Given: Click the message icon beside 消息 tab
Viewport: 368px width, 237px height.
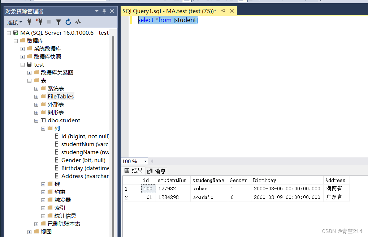Looking at the screenshot, I should 149,170.
